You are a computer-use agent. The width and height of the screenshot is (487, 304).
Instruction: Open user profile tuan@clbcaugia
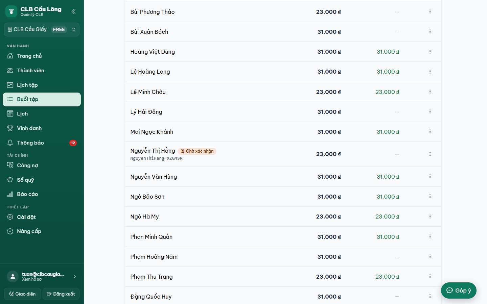pyautogui.click(x=42, y=276)
